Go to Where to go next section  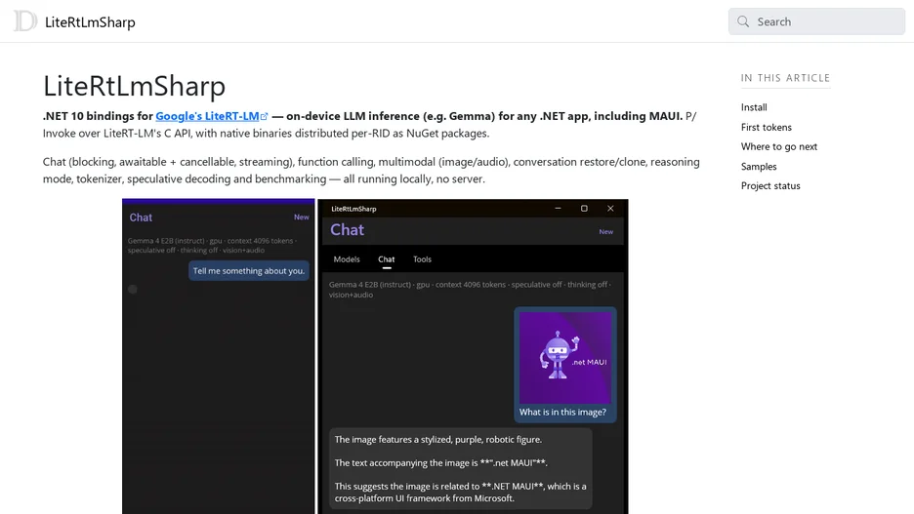(779, 146)
